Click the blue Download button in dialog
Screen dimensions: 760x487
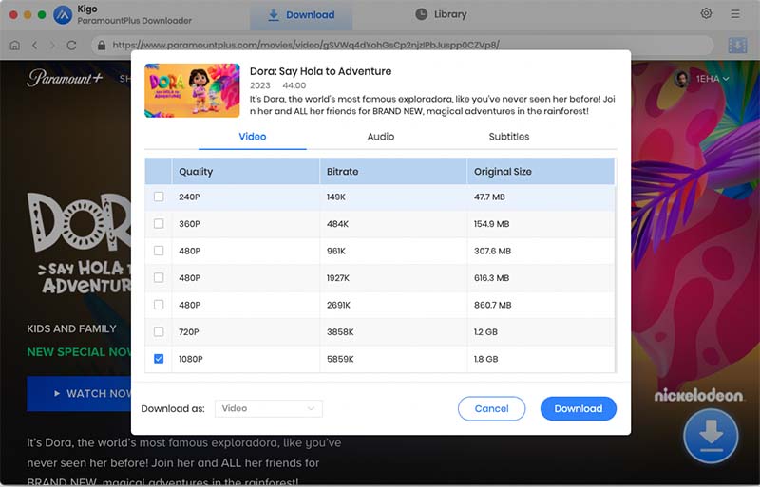pos(579,408)
